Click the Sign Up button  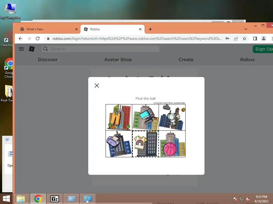[x=263, y=49]
